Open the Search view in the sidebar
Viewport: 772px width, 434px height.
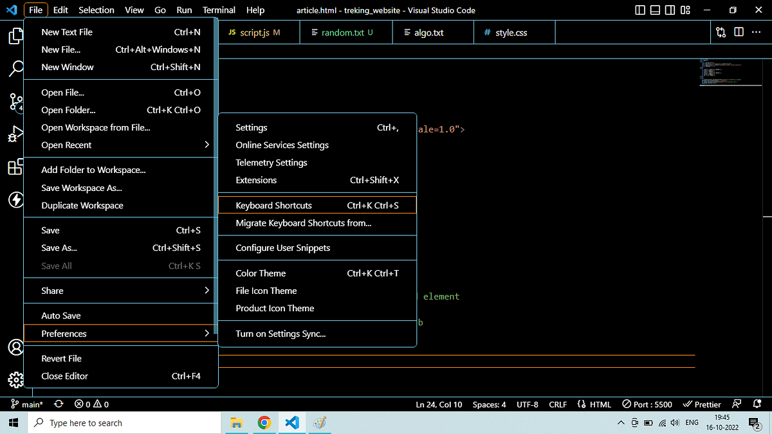15,69
